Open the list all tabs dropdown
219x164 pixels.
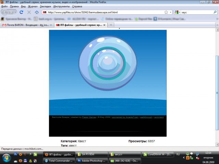click(x=217, y=25)
